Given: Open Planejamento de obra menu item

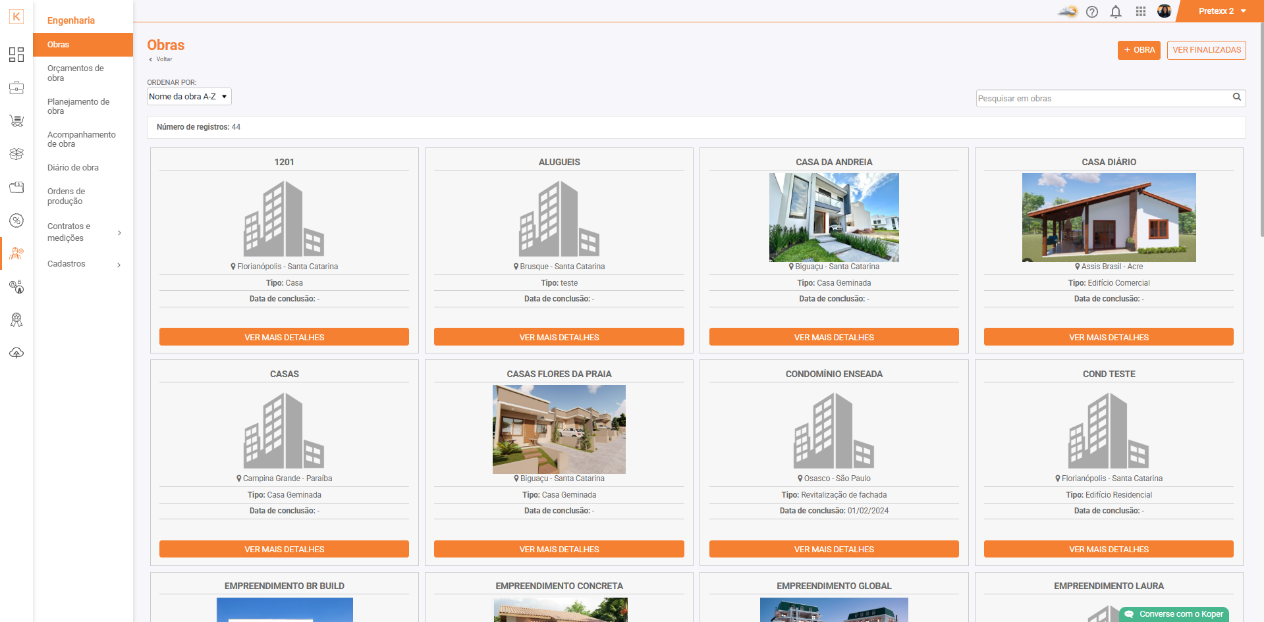Looking at the screenshot, I should [83, 107].
